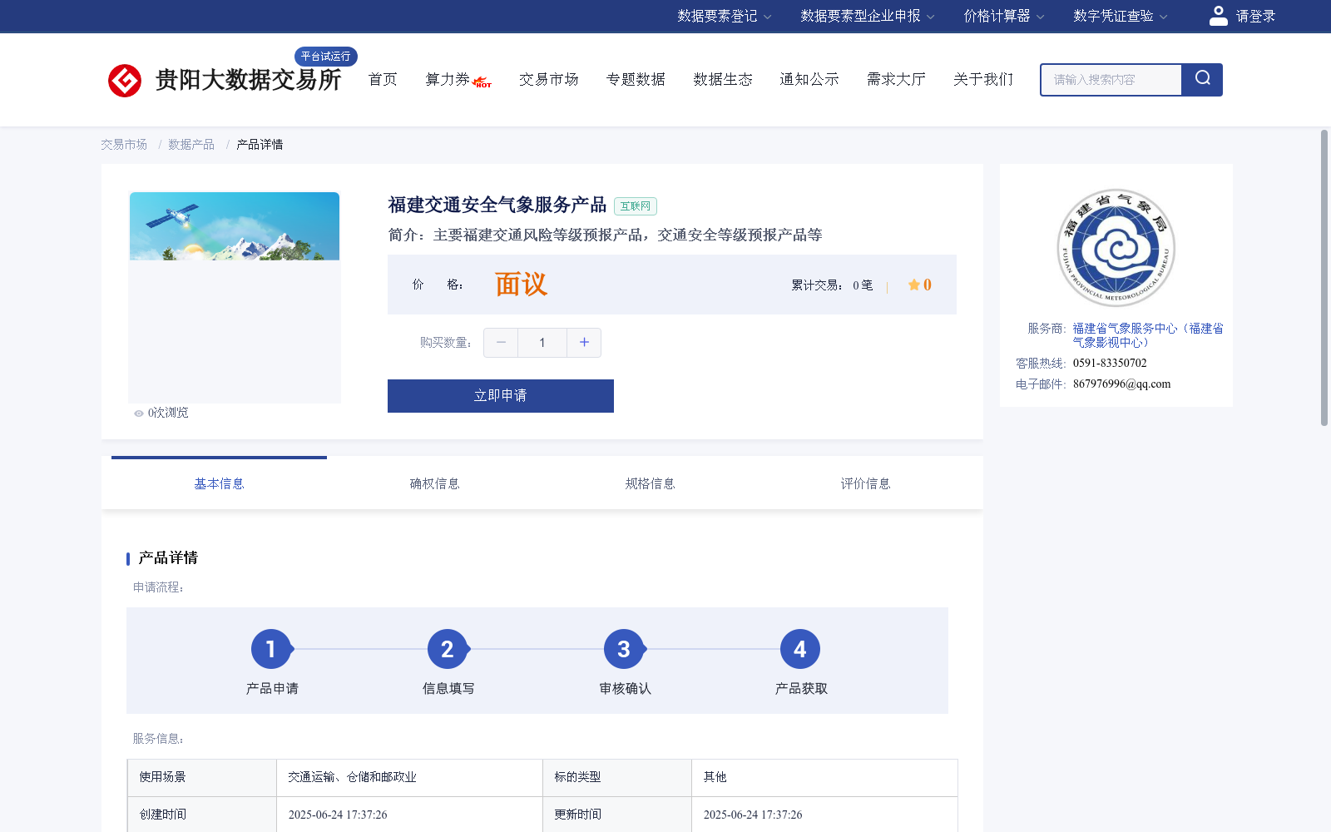Click the 创建时间 table header cell
The width and height of the screenshot is (1331, 832).
202,815
